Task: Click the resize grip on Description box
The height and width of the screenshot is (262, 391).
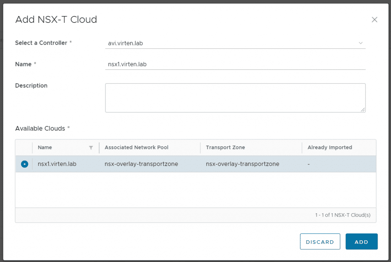Action: click(x=363, y=110)
